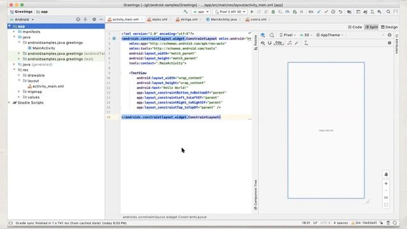Click the eye view options icon
407x229 pixels.
click(x=263, y=43)
